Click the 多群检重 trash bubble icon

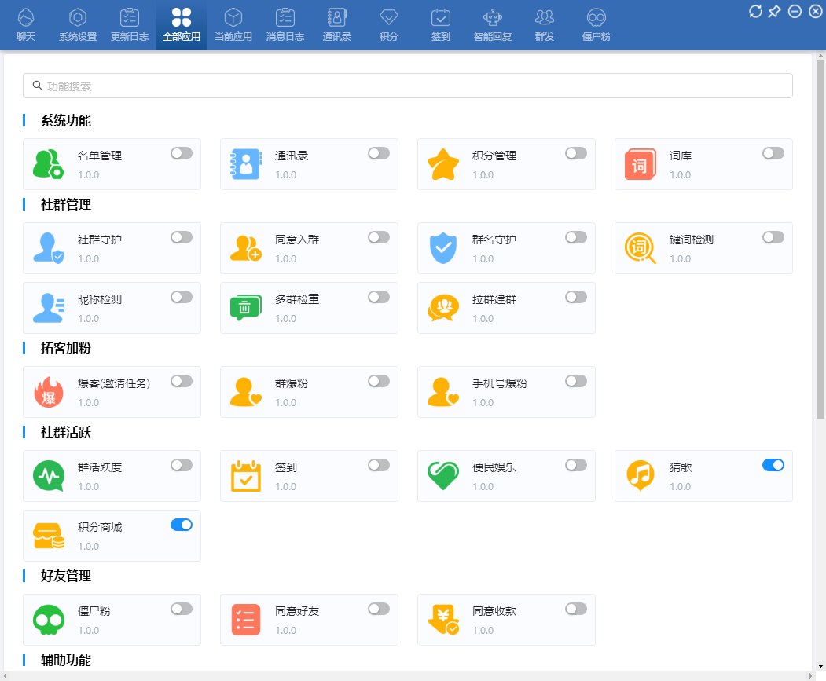[245, 308]
